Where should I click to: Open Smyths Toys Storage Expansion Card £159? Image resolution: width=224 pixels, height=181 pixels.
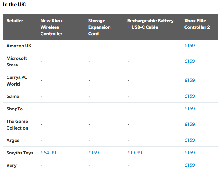94,153
